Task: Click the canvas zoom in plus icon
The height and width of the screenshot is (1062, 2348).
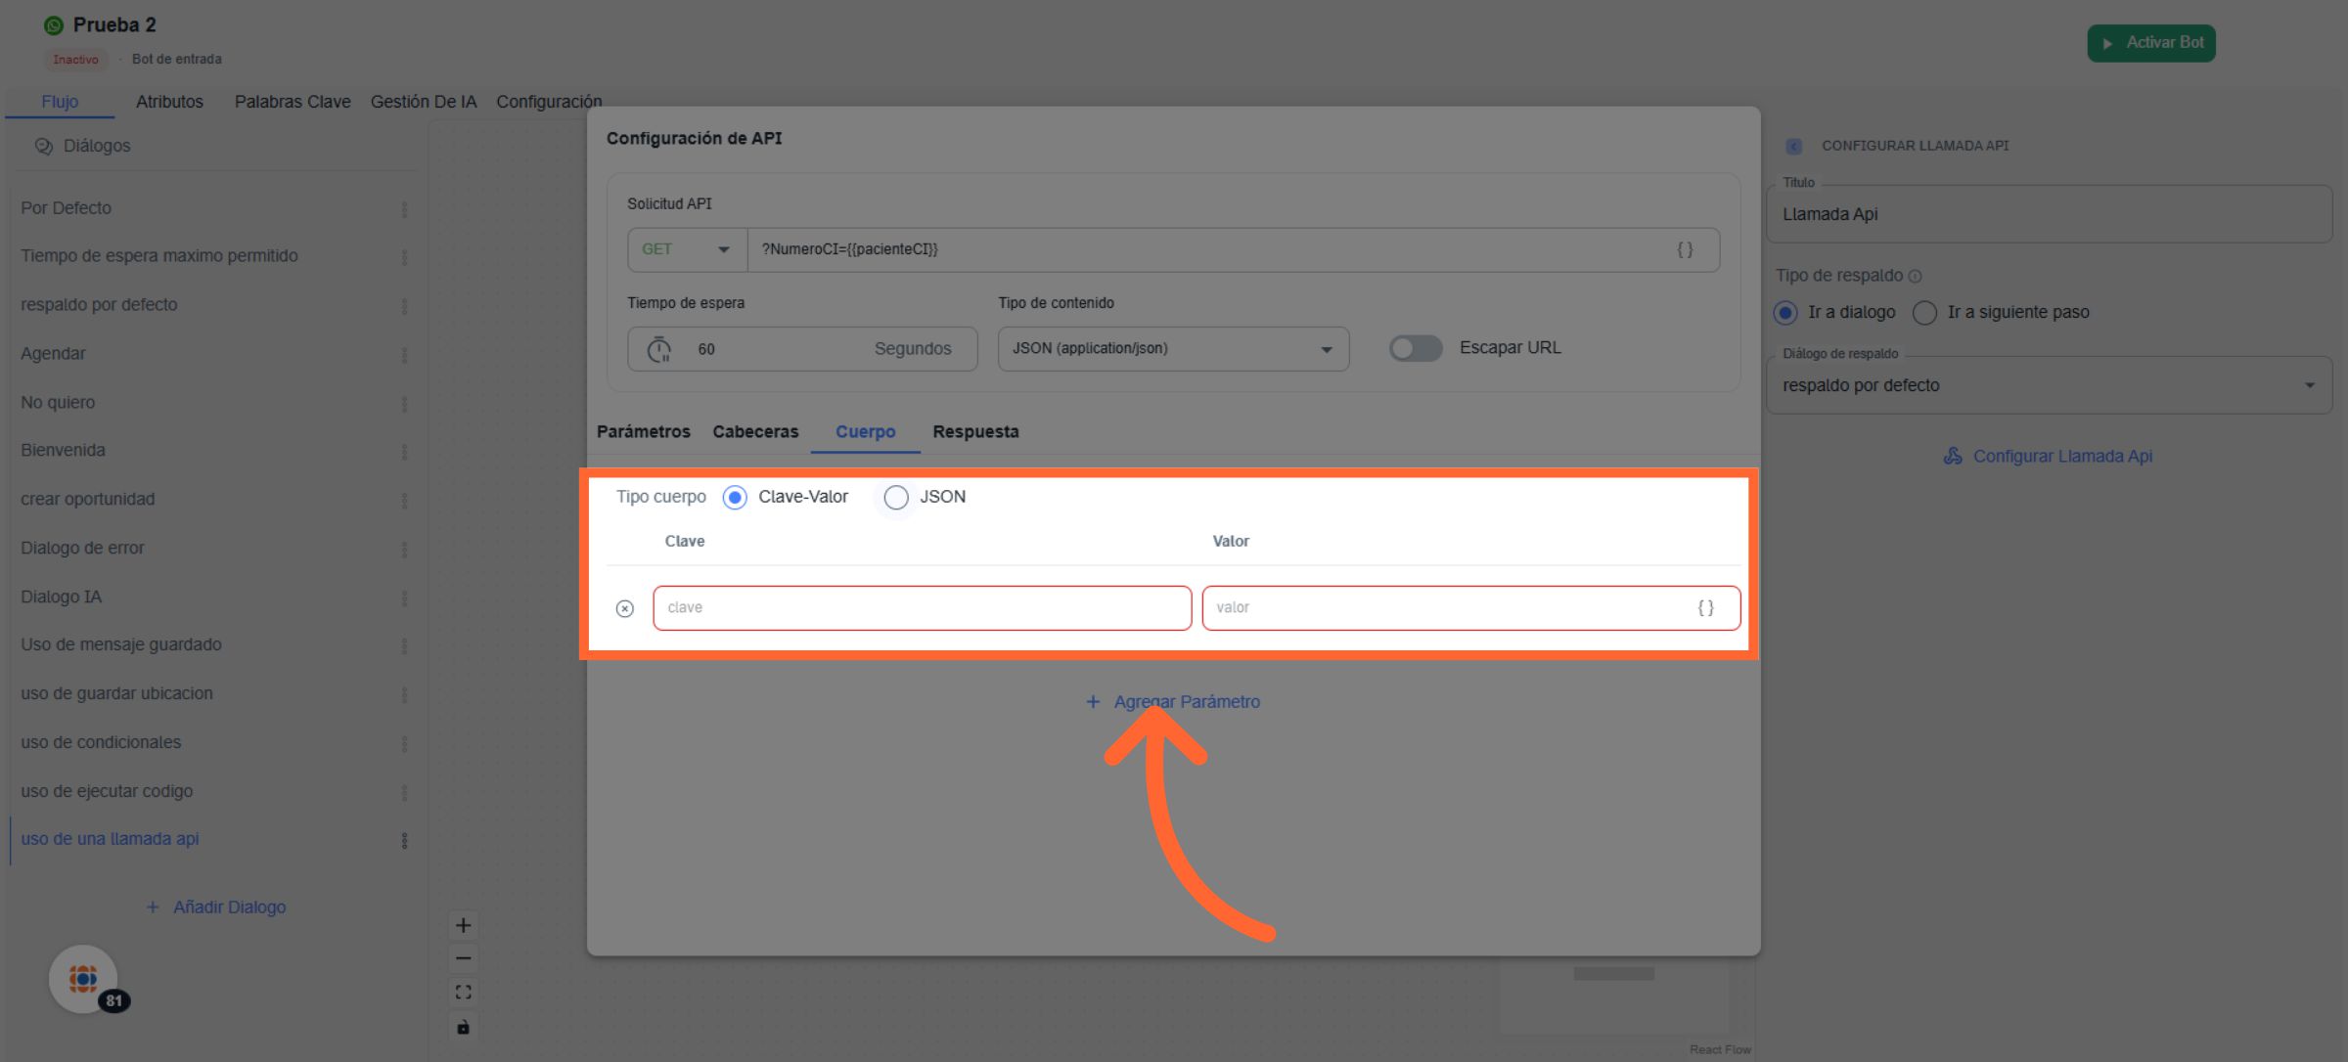Action: (464, 925)
